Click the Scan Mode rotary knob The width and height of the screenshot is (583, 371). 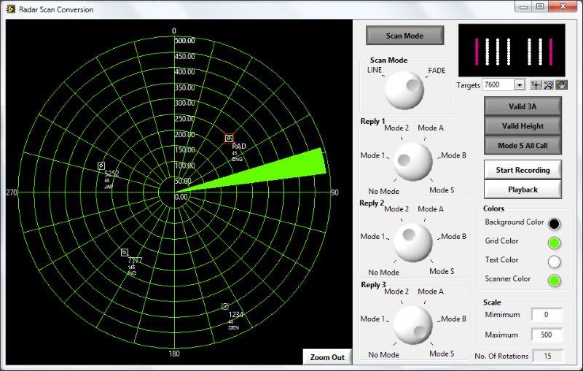404,90
